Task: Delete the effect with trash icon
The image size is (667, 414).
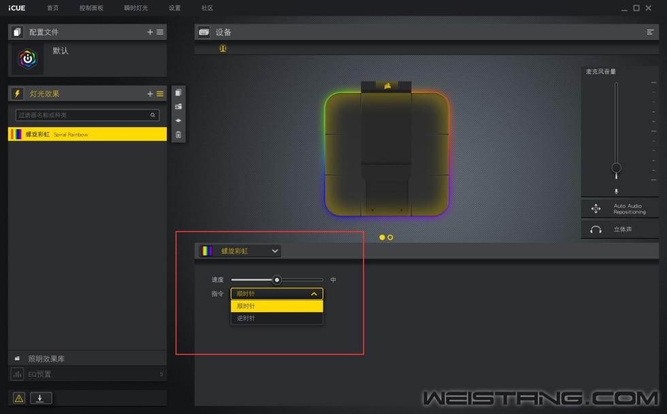Action: 178,135
